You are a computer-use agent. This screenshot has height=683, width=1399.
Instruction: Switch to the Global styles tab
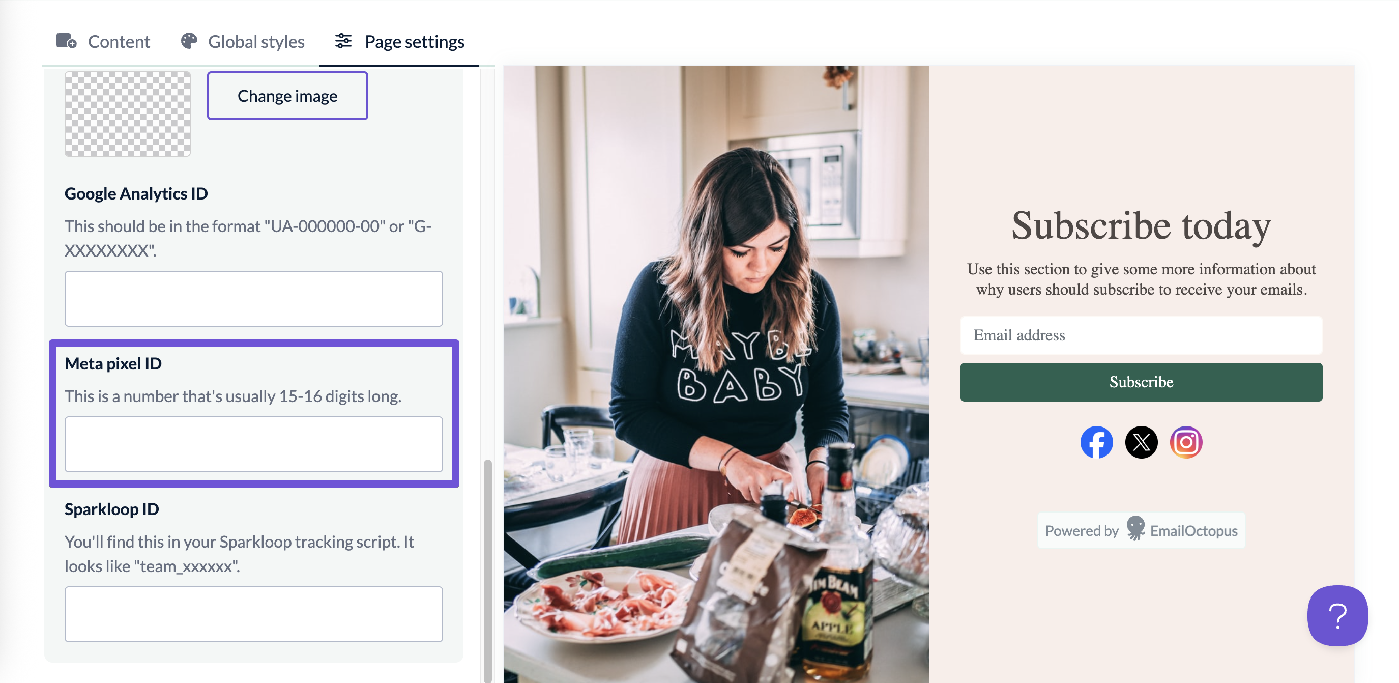[243, 42]
